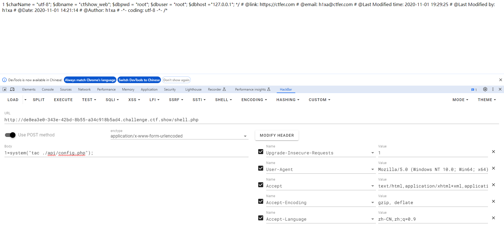Open the MODE dropdown menu
The width and height of the screenshot is (504, 243).
pyautogui.click(x=460, y=100)
